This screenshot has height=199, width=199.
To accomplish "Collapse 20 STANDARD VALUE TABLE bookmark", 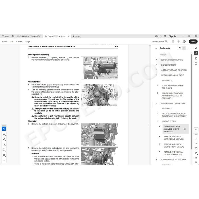I will (x=156, y=75).
